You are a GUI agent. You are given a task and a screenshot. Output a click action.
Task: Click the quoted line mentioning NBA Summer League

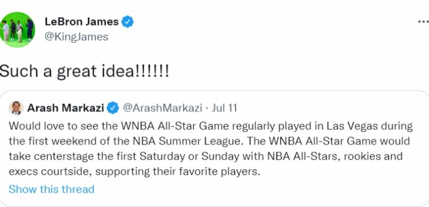click(x=209, y=141)
